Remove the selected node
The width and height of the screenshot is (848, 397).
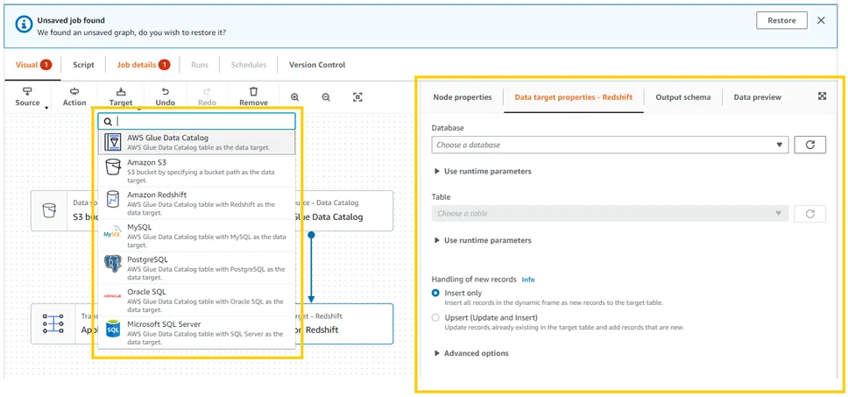tap(254, 96)
